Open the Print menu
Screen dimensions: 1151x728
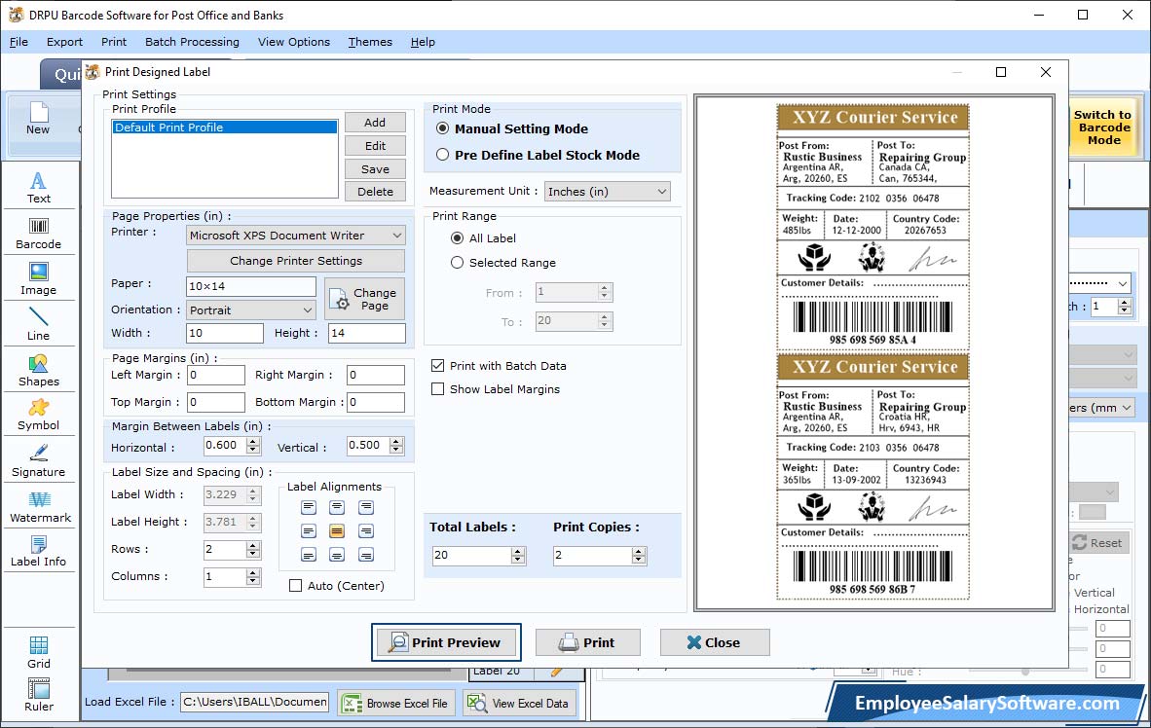(x=114, y=42)
